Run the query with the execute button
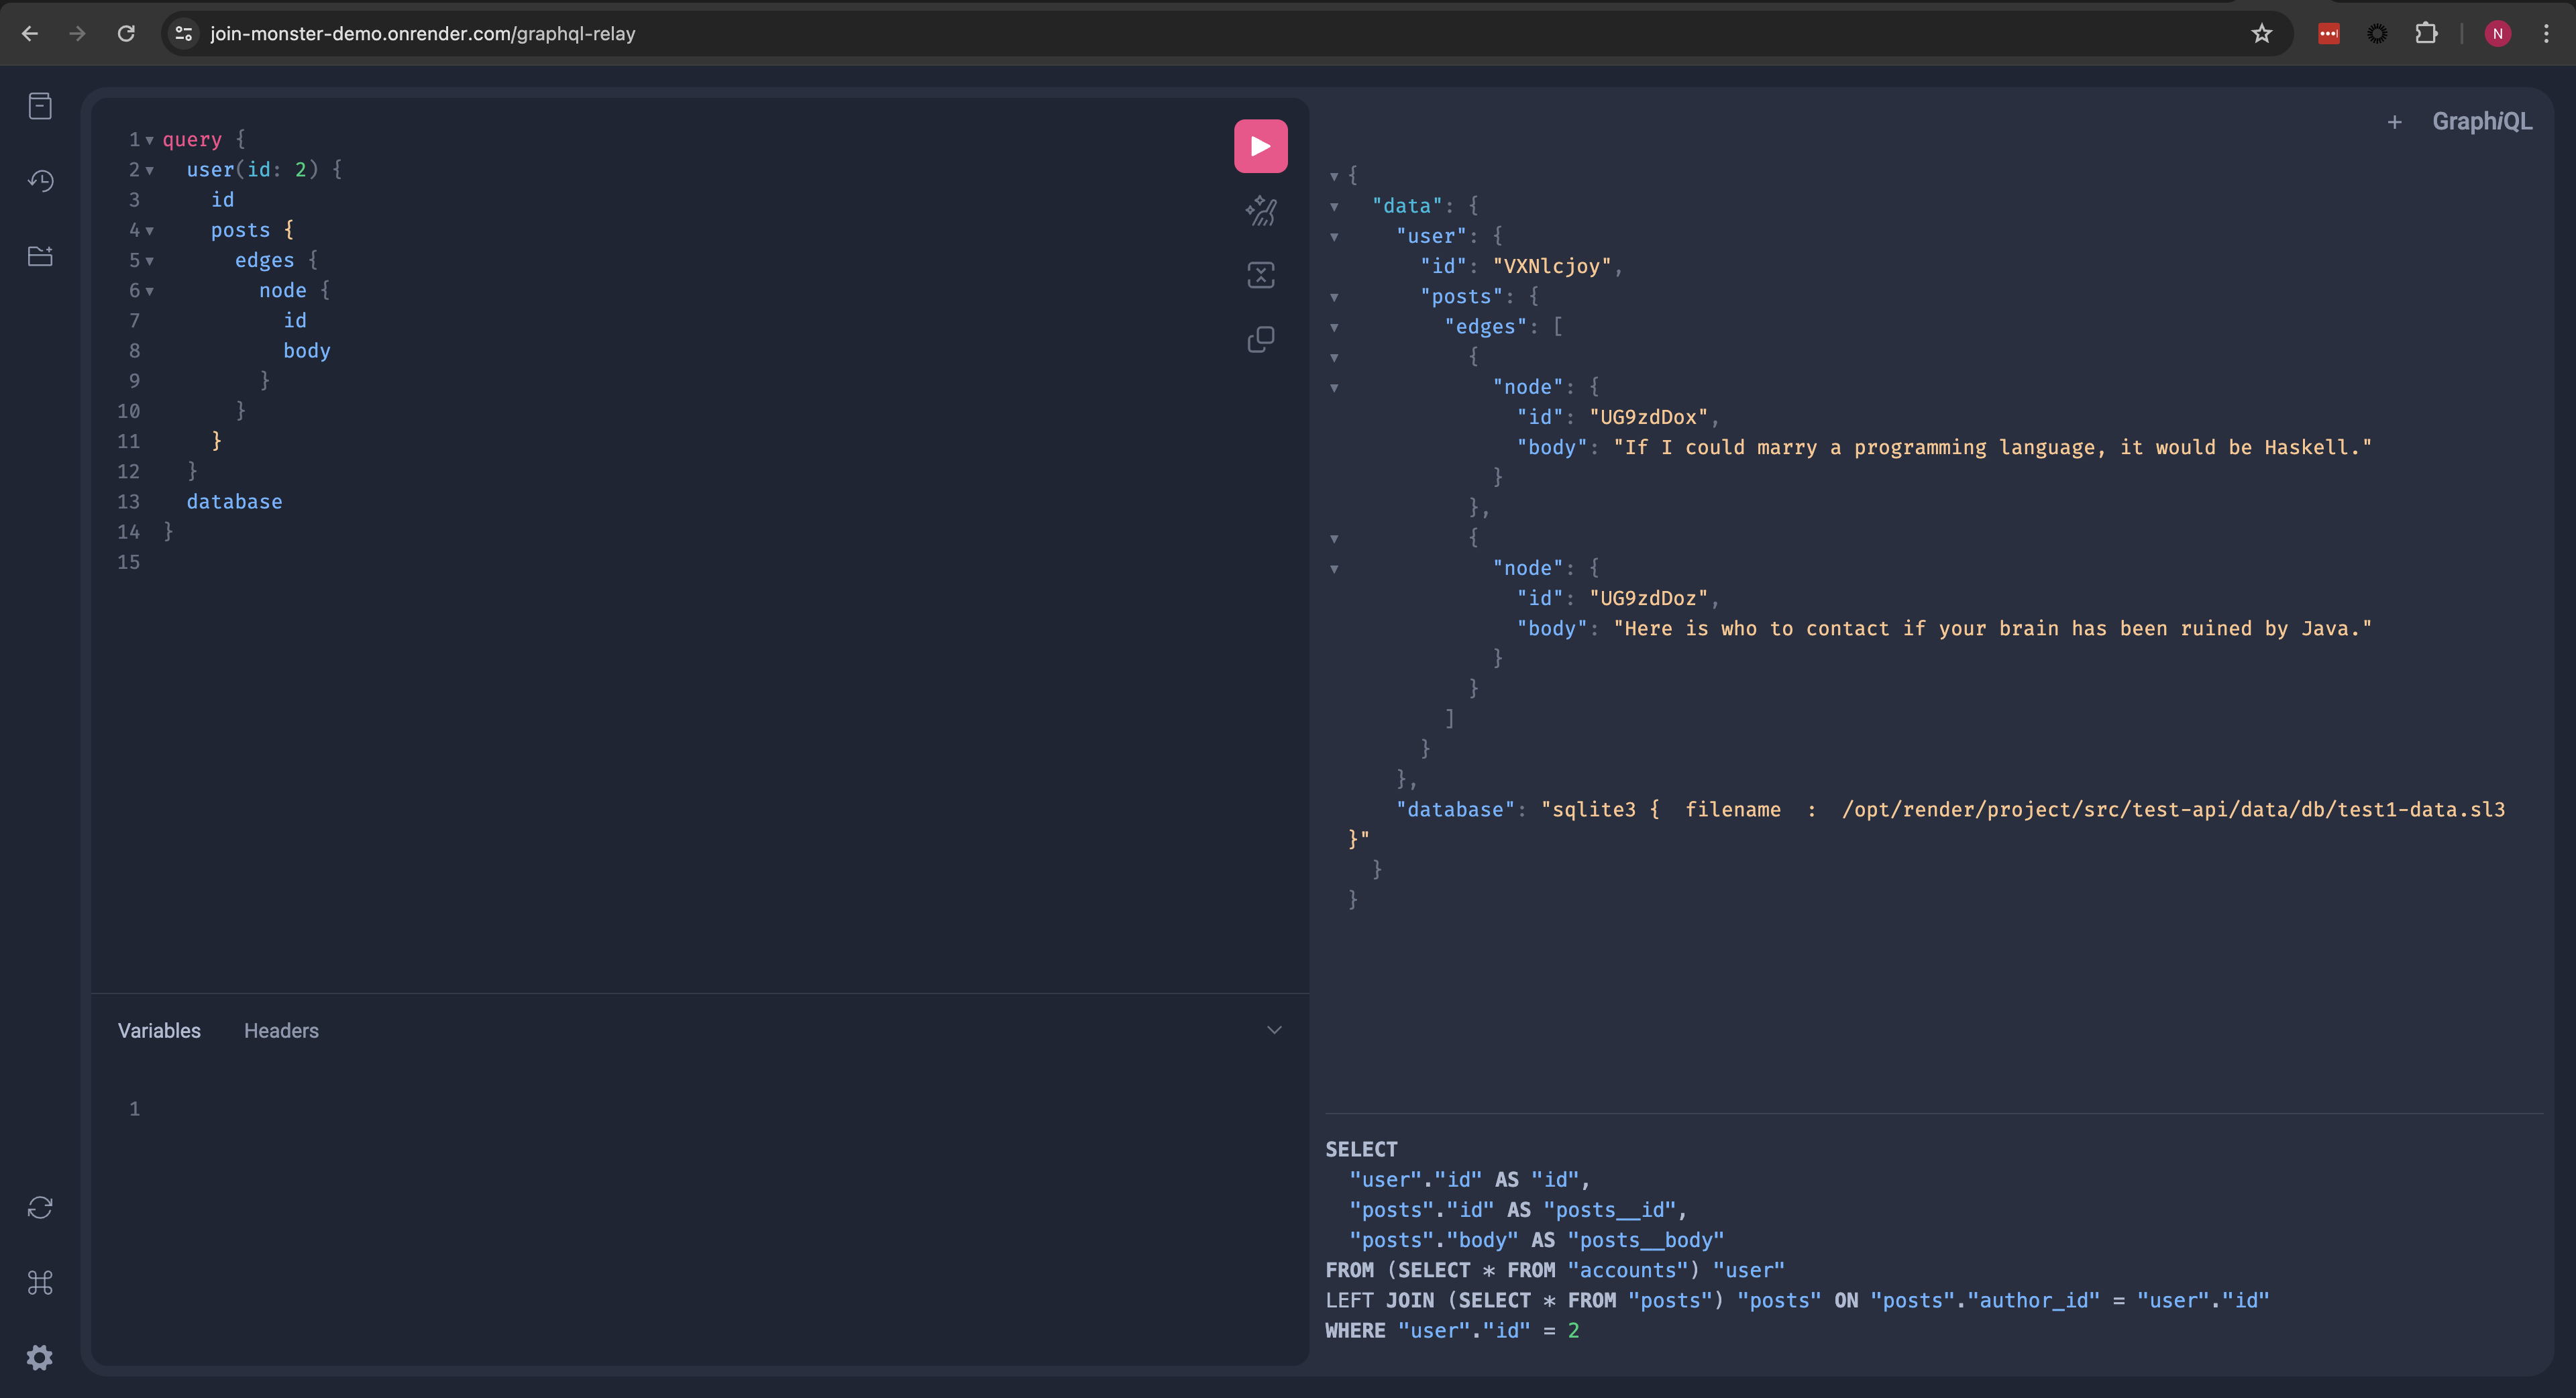The width and height of the screenshot is (2576, 1398). (1260, 146)
